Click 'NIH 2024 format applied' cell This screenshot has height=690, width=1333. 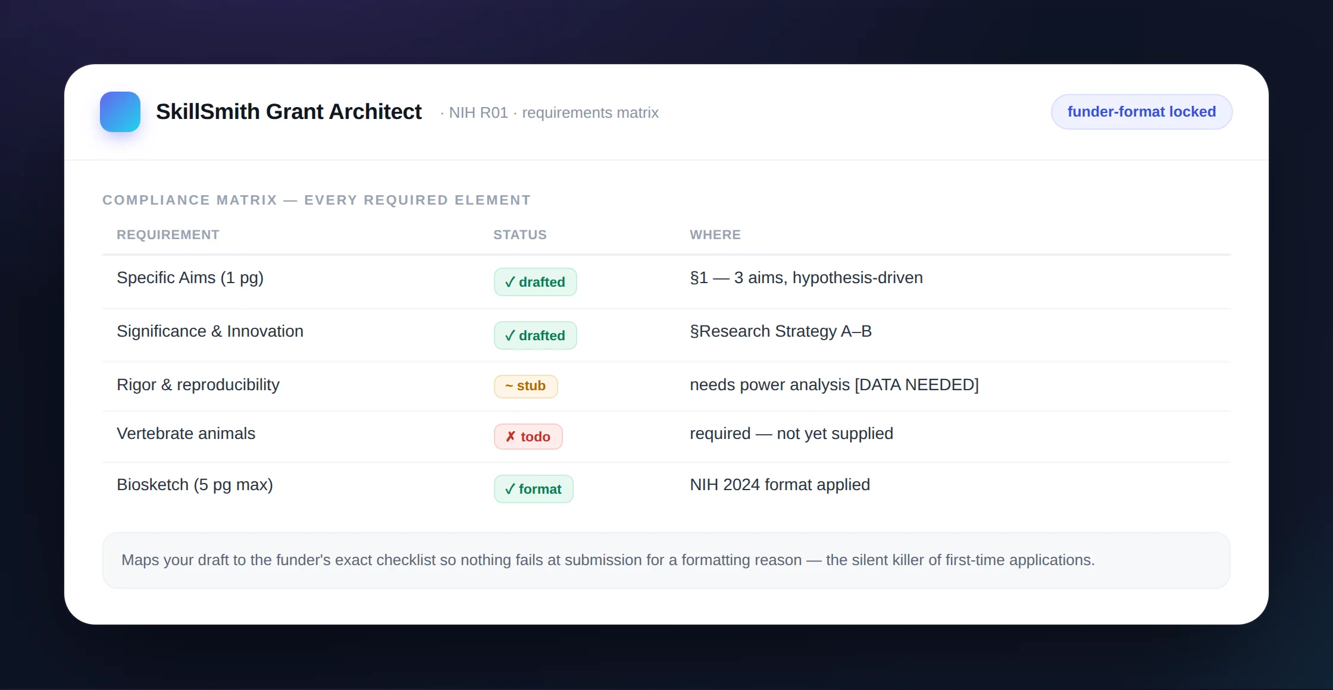780,485
